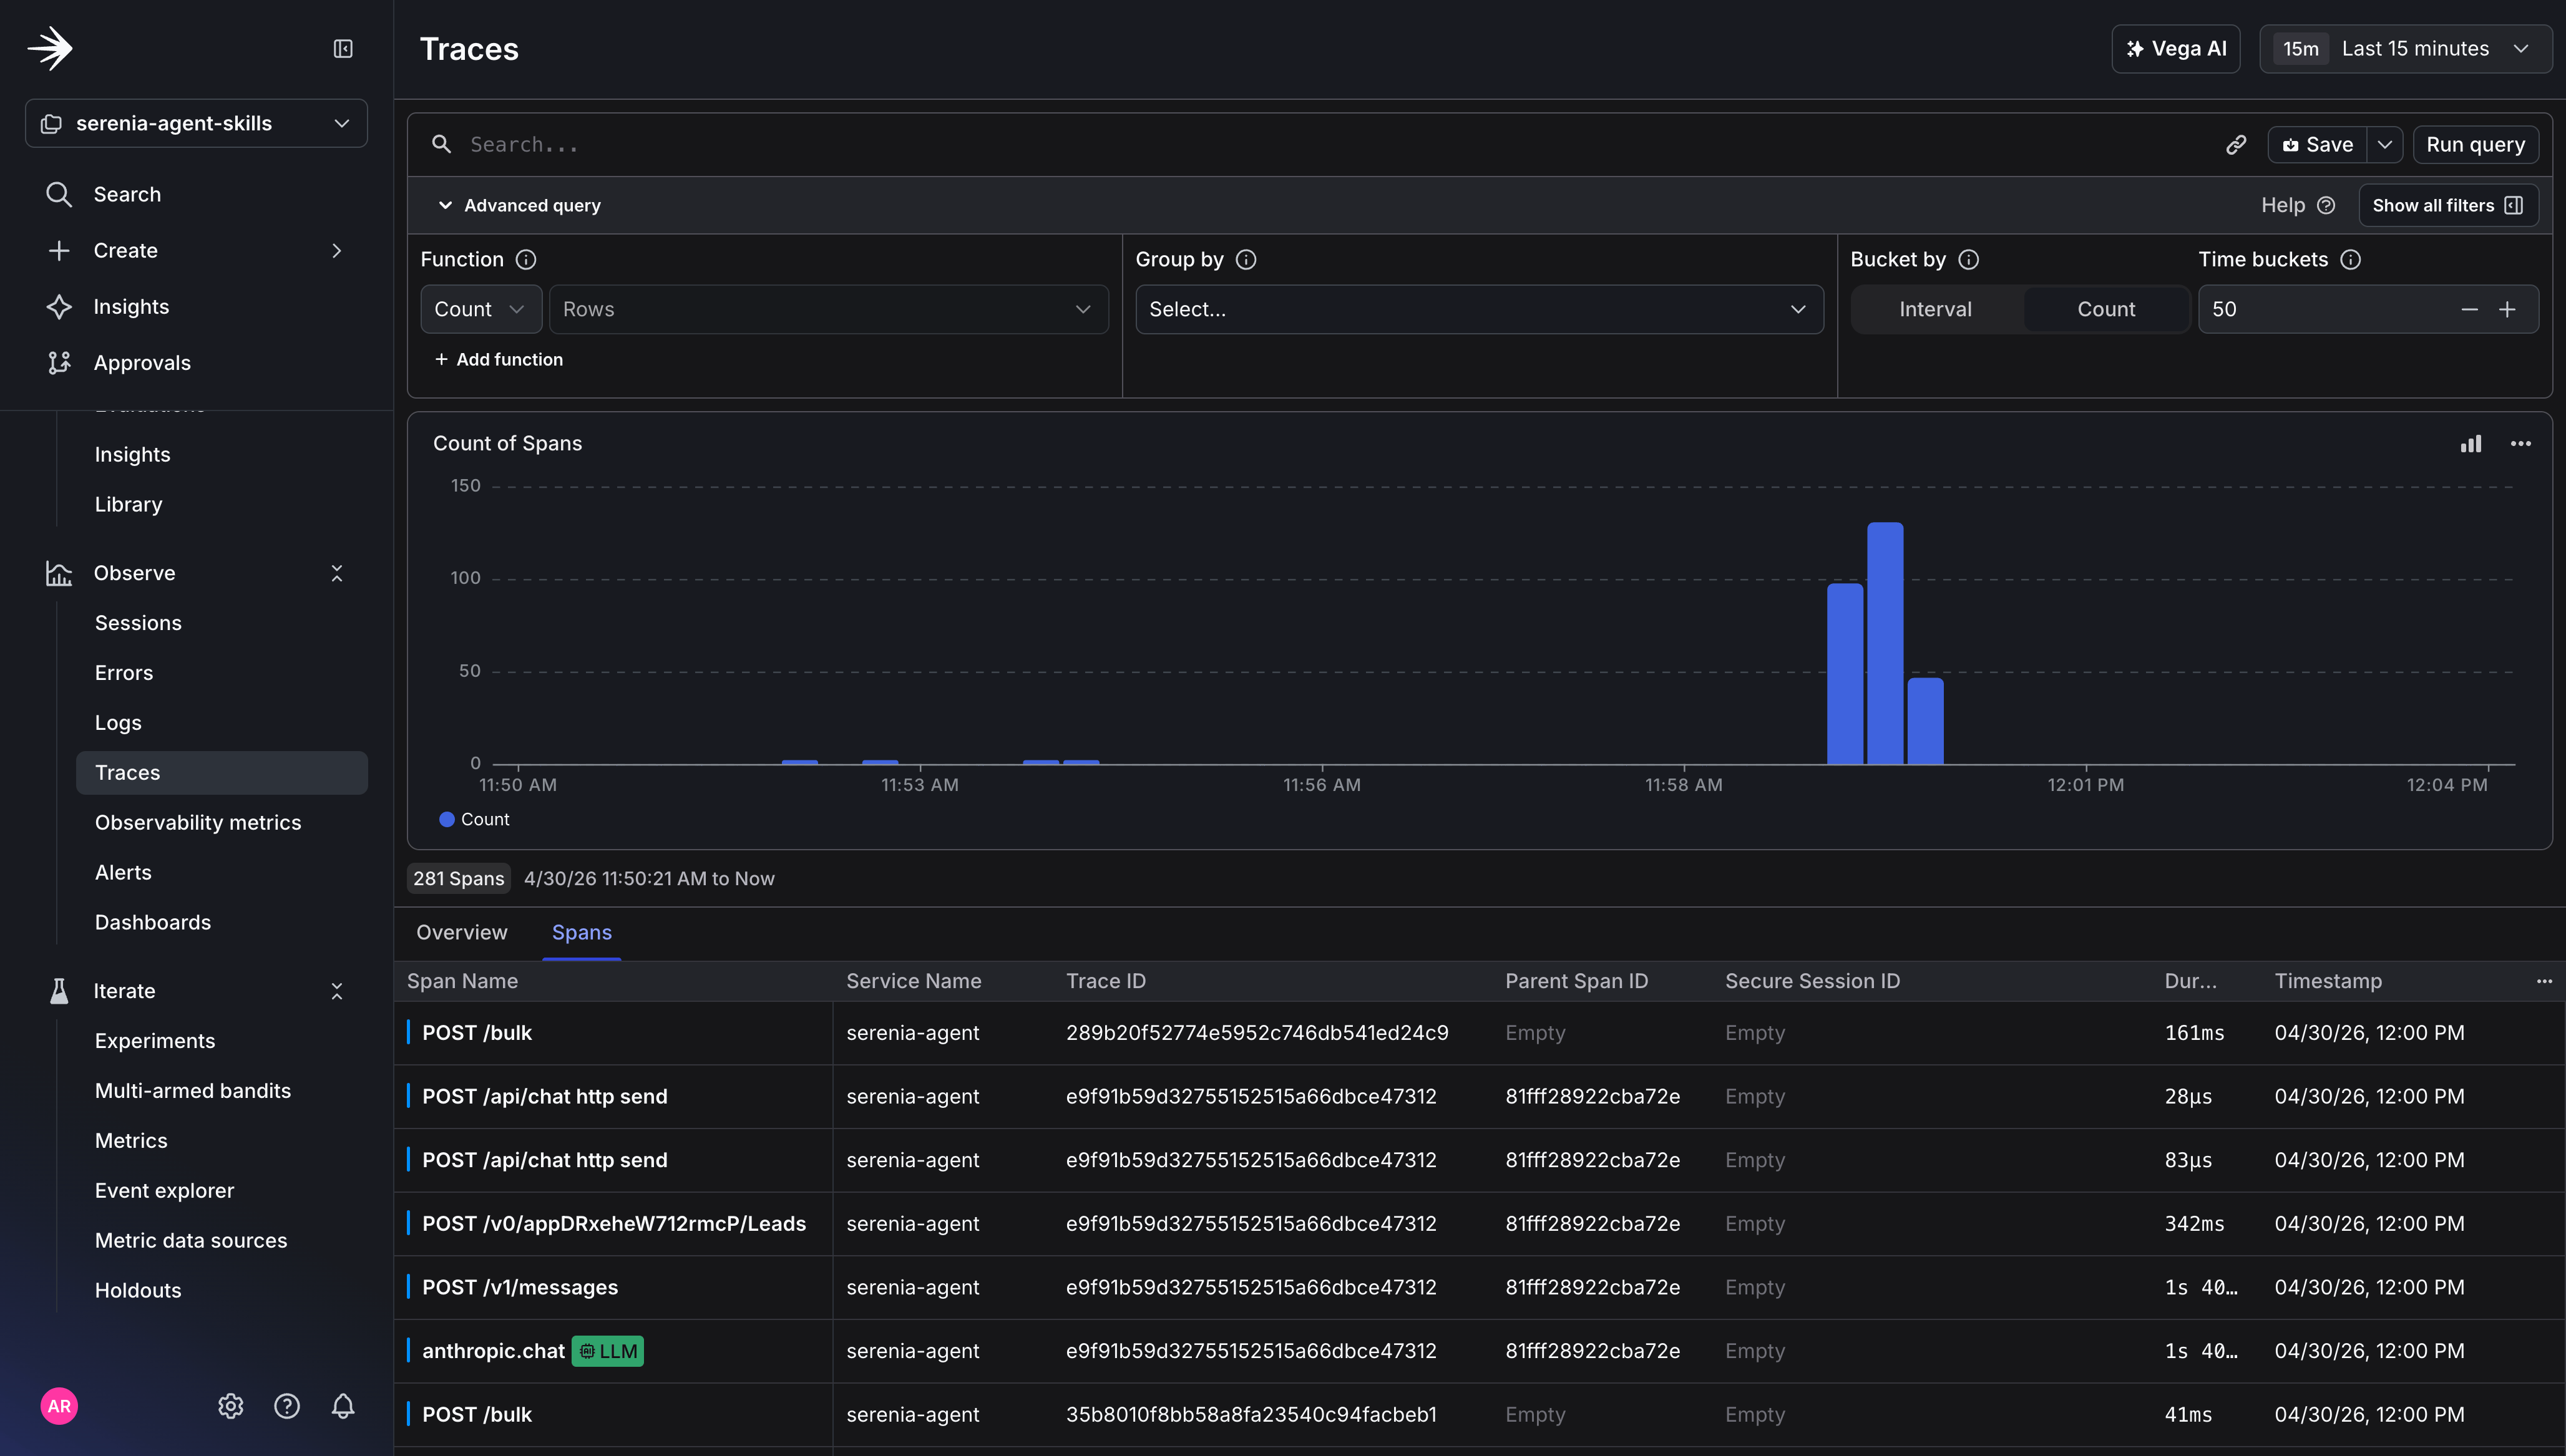Viewport: 2566px width, 1456px height.
Task: Collapse Iterate section
Action: (337, 991)
